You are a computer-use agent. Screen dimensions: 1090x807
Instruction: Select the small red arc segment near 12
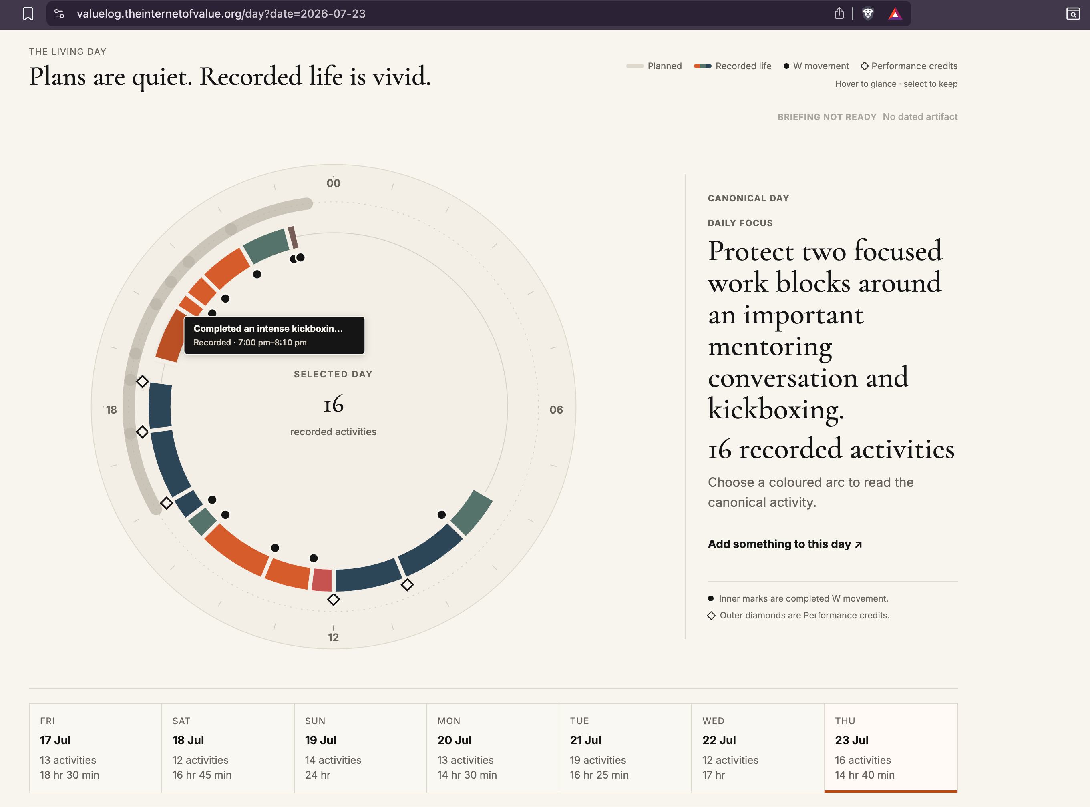click(322, 580)
